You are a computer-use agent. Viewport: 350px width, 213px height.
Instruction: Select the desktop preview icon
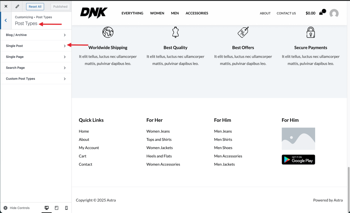click(x=46, y=208)
